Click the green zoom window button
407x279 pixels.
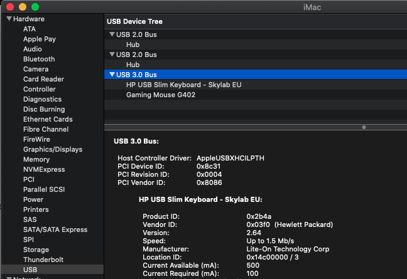(35, 6)
